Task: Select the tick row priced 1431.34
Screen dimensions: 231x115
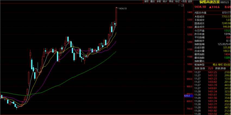Action: click(212, 92)
